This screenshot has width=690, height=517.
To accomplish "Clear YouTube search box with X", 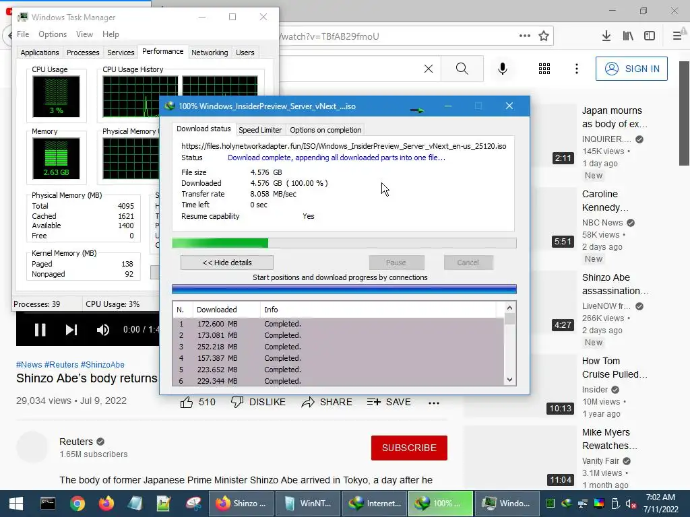I will (x=428, y=69).
